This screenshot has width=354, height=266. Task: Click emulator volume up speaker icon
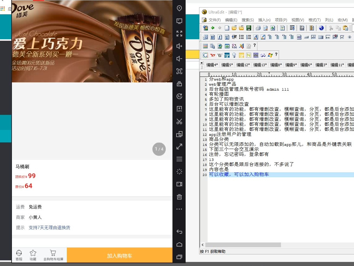tap(179, 46)
